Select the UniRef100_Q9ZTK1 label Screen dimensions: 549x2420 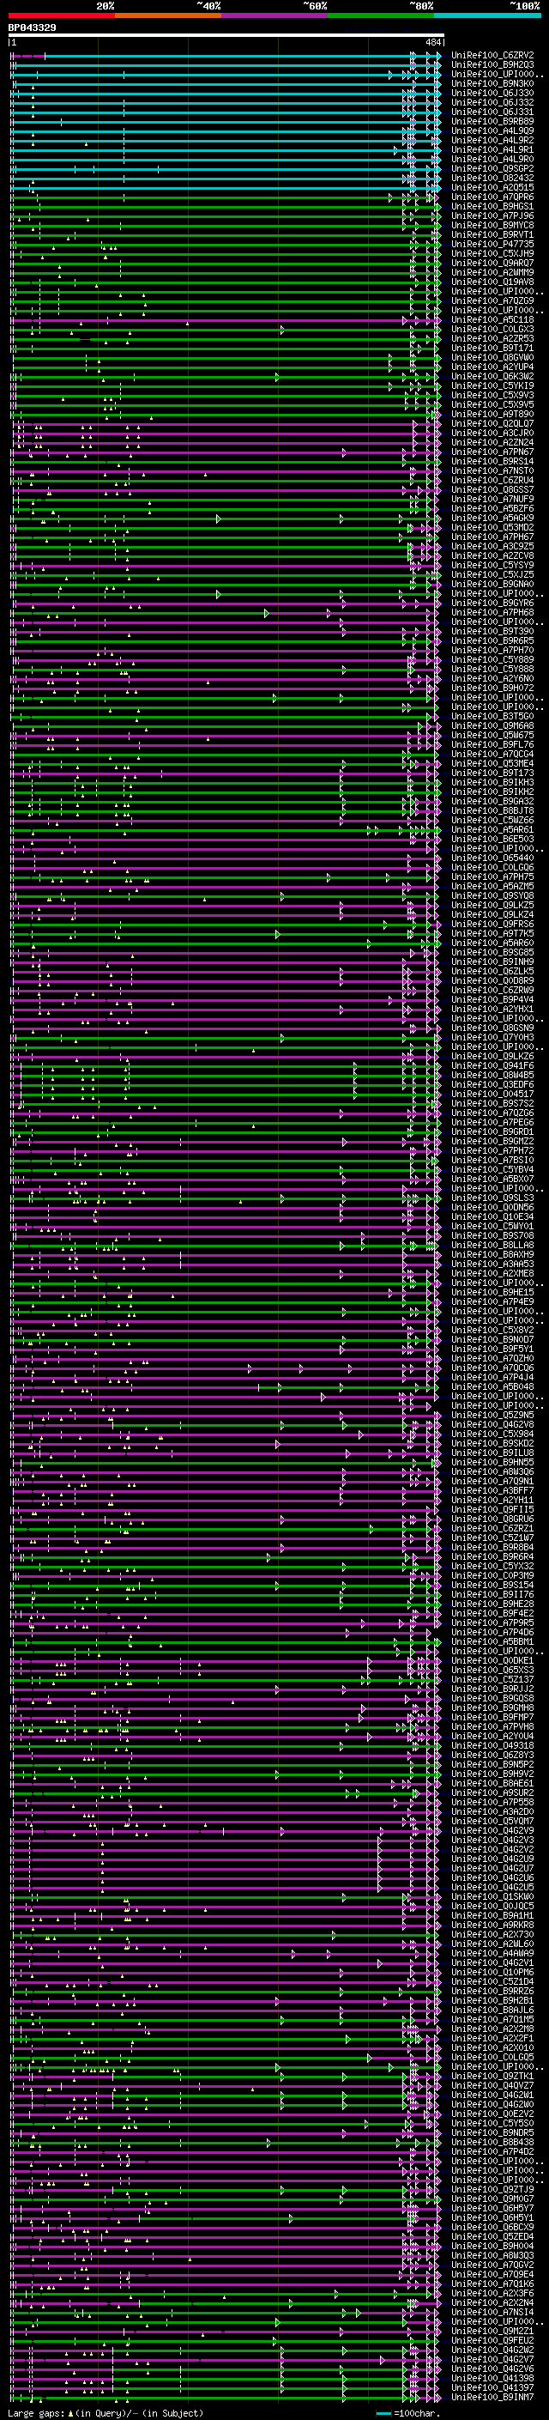(492, 2075)
